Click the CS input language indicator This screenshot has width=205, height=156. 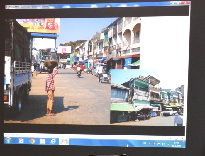tap(145, 143)
